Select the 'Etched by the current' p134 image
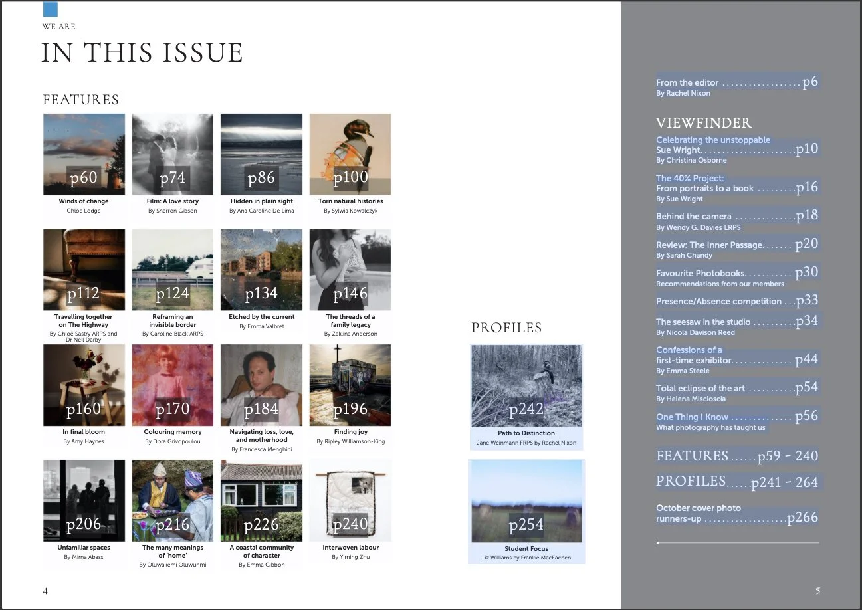The width and height of the screenshot is (862, 610). (x=261, y=270)
